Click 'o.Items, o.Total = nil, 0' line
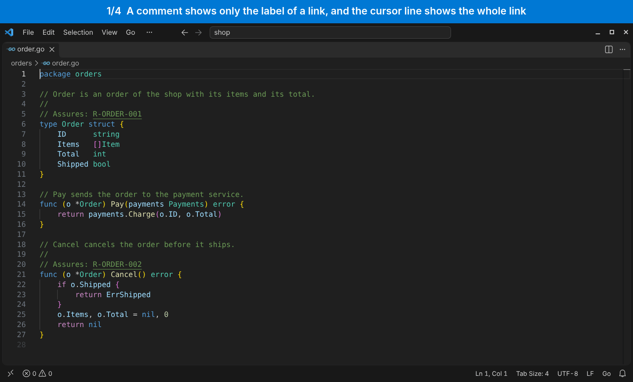The image size is (633, 382). (x=113, y=315)
